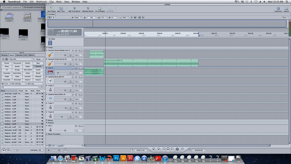Click the Play button in the transport bar

point(168,149)
